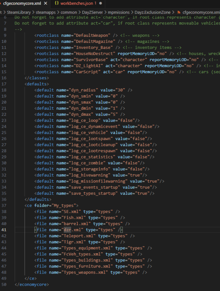Click the log_ce_lootcleanup default line
The height and width of the screenshot is (291, 220).
[x=96, y=145]
